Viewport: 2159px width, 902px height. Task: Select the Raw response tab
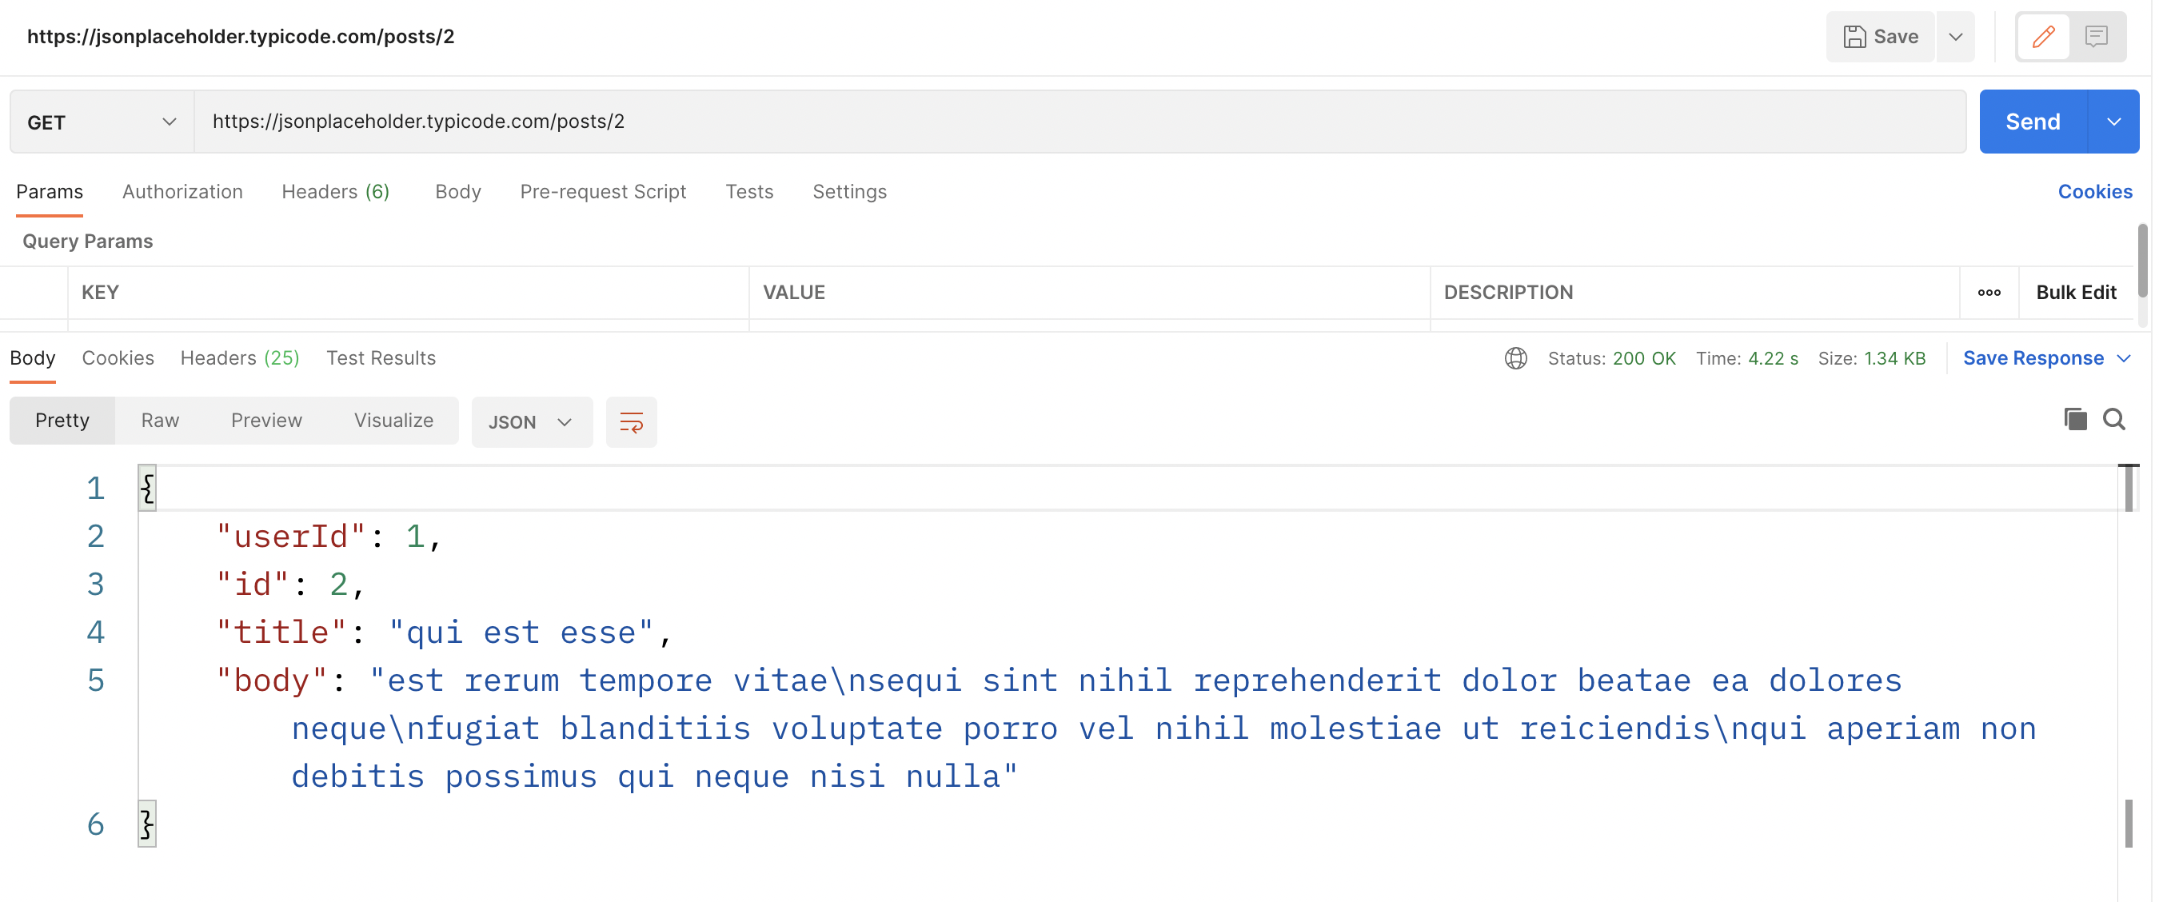coord(160,419)
